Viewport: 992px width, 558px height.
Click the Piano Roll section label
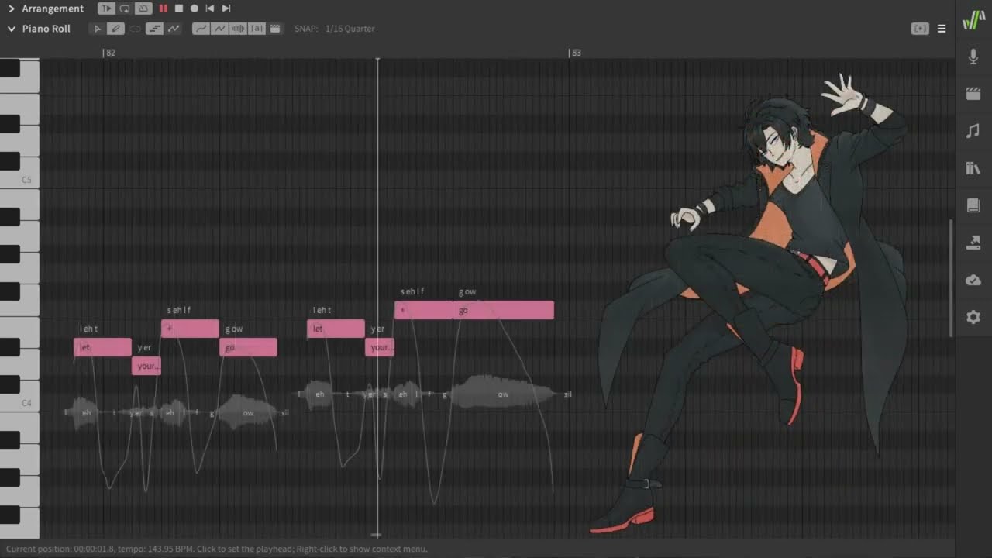46,29
